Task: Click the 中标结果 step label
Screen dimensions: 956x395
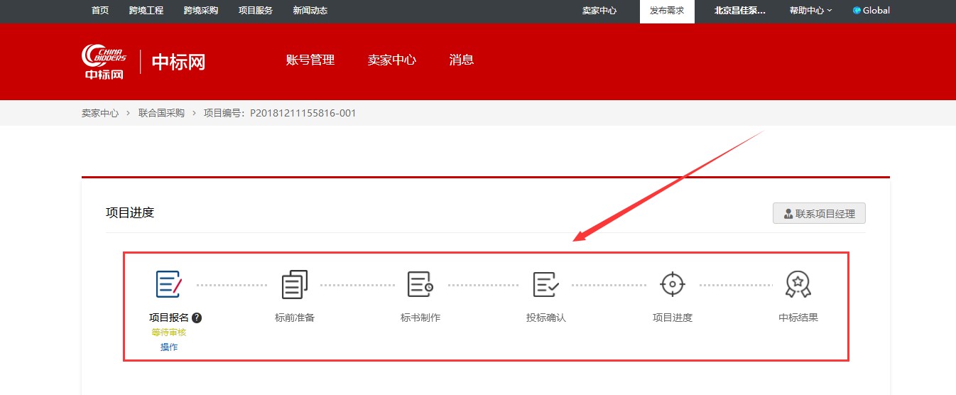Action: click(798, 318)
